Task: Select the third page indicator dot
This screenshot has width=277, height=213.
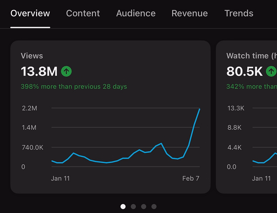Action: (x=144, y=206)
